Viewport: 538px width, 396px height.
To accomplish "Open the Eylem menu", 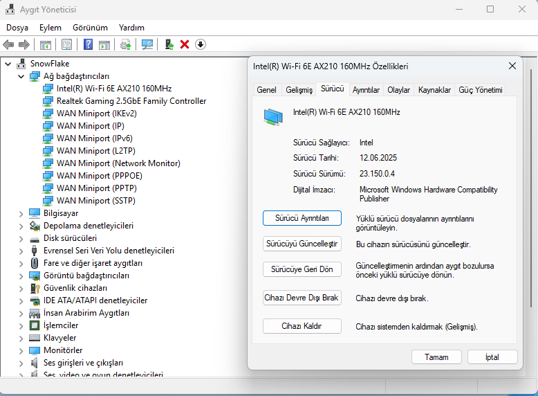I will (x=50, y=28).
